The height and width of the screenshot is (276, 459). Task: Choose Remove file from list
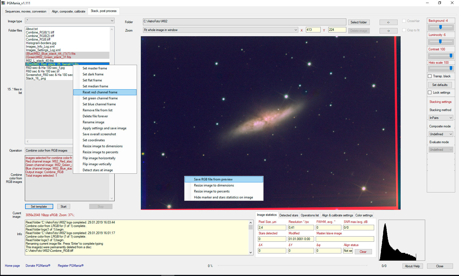click(105, 110)
